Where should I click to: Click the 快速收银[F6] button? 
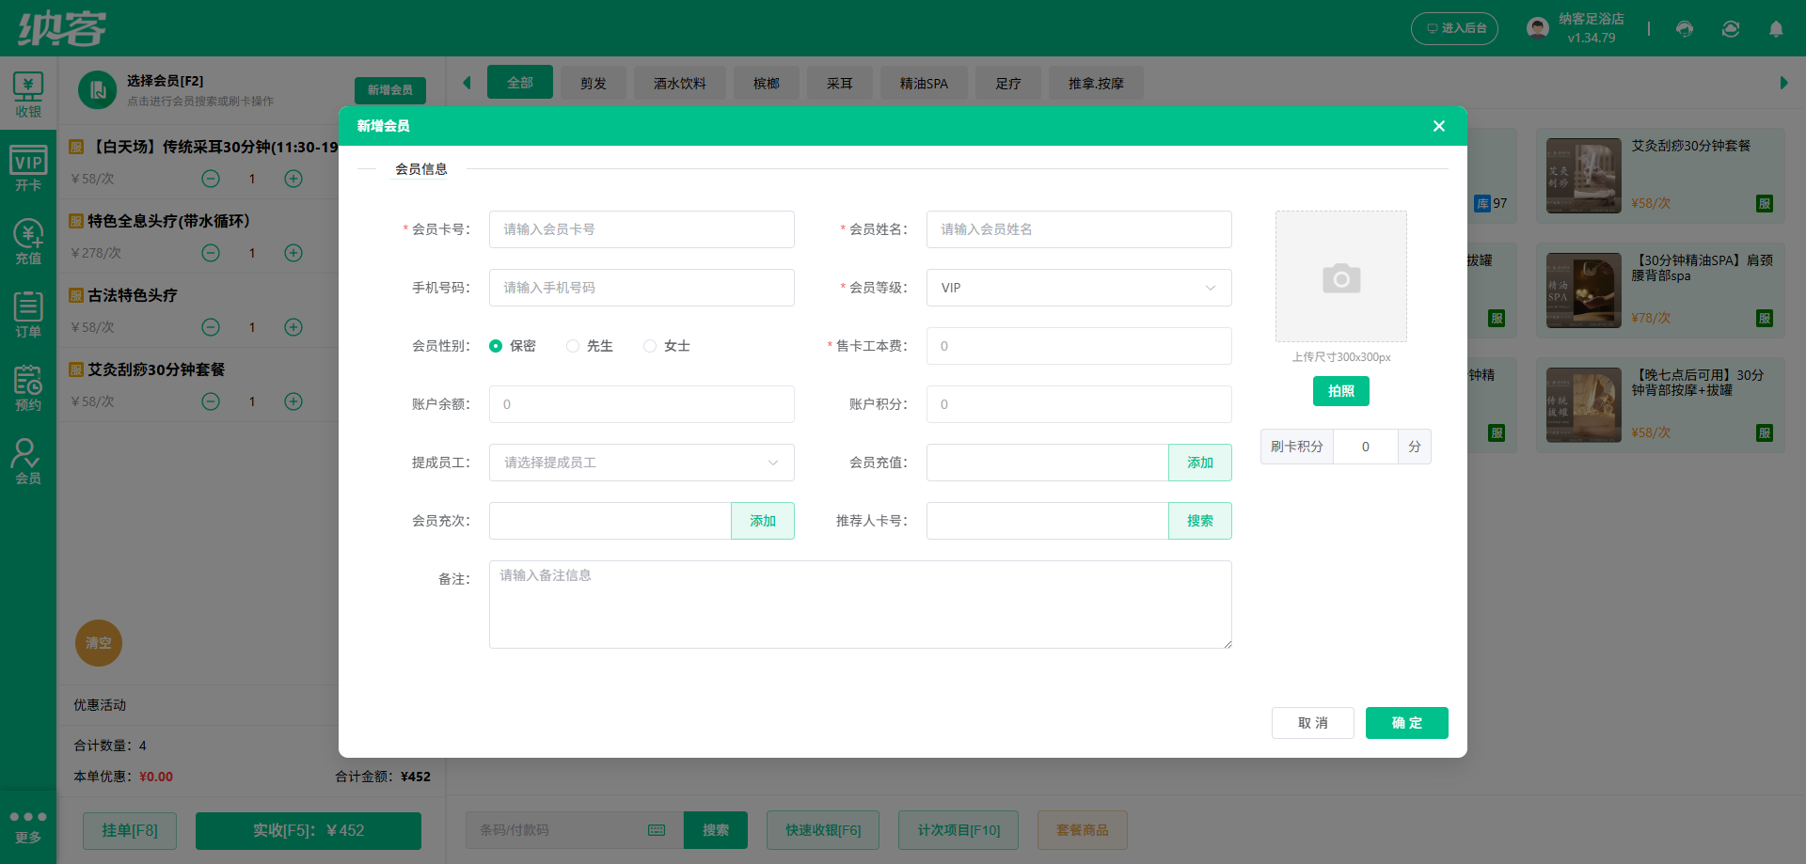[823, 830]
